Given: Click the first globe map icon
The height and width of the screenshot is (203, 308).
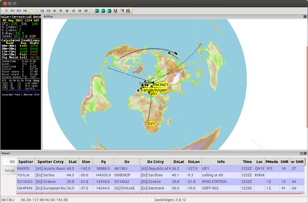Looking at the screenshot, I should coord(97,11).
